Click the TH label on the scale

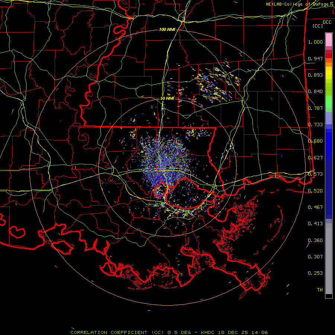[x=320, y=290]
